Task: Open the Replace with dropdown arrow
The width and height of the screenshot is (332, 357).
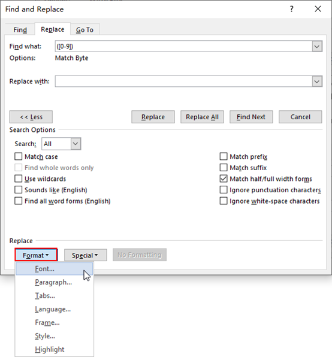Action: click(317, 81)
